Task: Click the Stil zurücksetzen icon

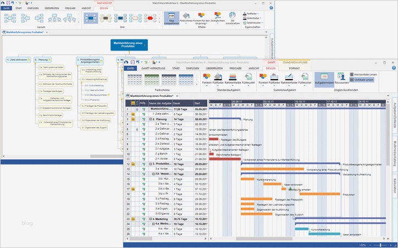Action: 232,18
